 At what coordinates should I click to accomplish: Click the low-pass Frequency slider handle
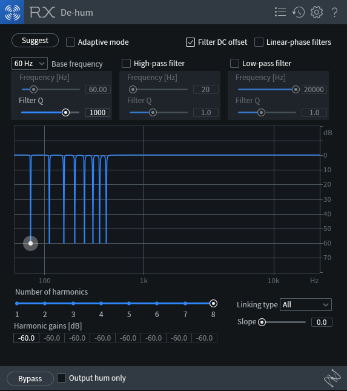[296, 89]
